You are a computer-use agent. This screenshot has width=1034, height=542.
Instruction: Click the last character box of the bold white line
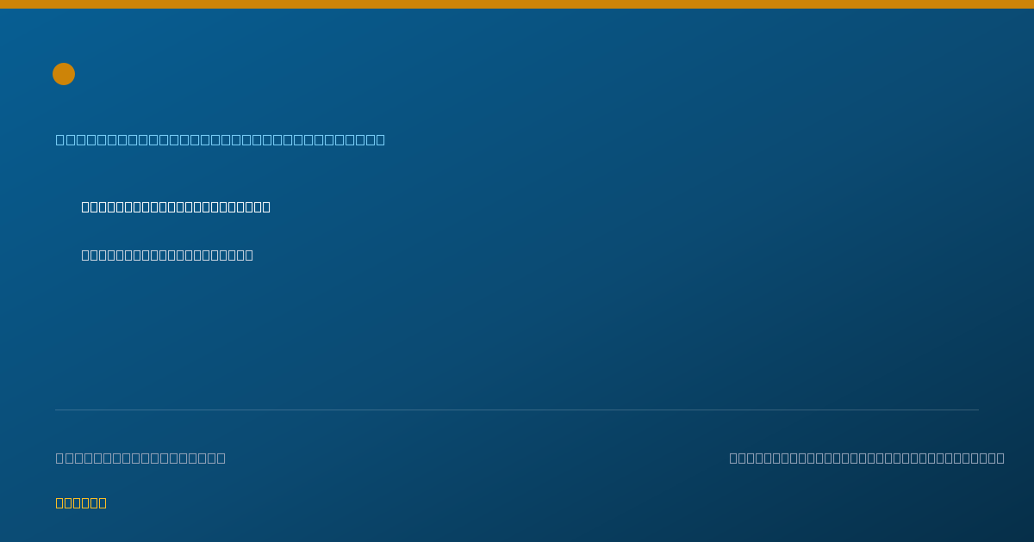point(266,206)
